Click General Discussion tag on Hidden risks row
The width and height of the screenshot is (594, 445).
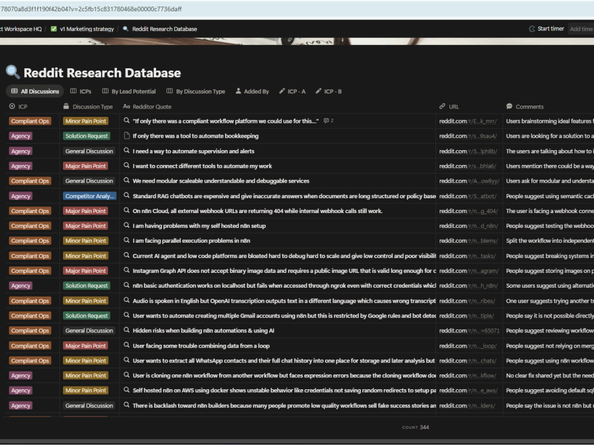click(x=89, y=330)
